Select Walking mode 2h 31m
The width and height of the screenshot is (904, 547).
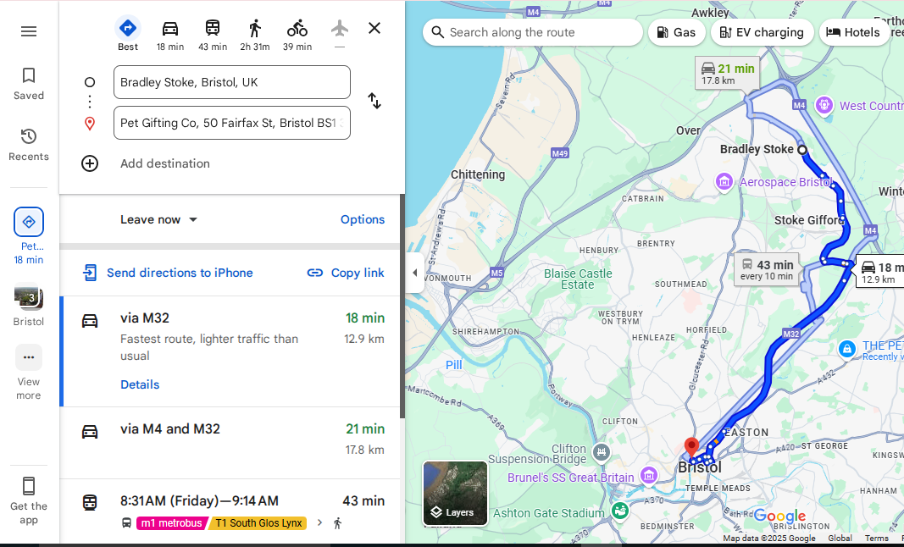point(255,34)
